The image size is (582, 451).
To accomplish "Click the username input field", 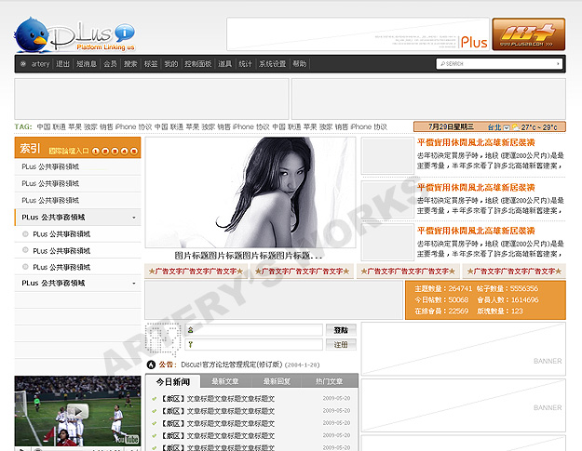I will 253,330.
